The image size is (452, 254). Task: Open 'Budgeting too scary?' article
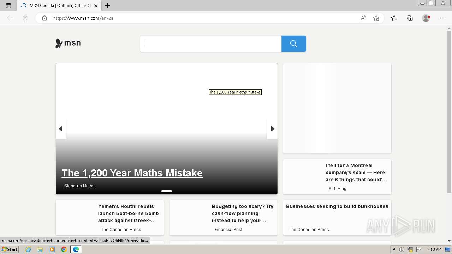(243, 213)
